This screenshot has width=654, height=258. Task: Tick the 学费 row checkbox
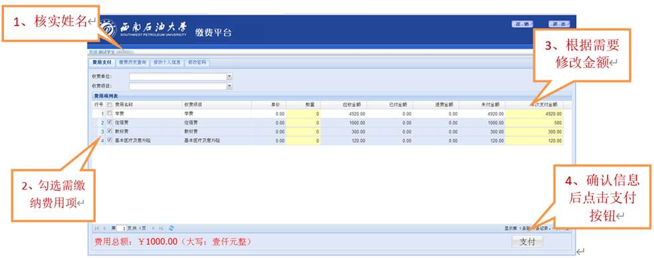point(109,114)
